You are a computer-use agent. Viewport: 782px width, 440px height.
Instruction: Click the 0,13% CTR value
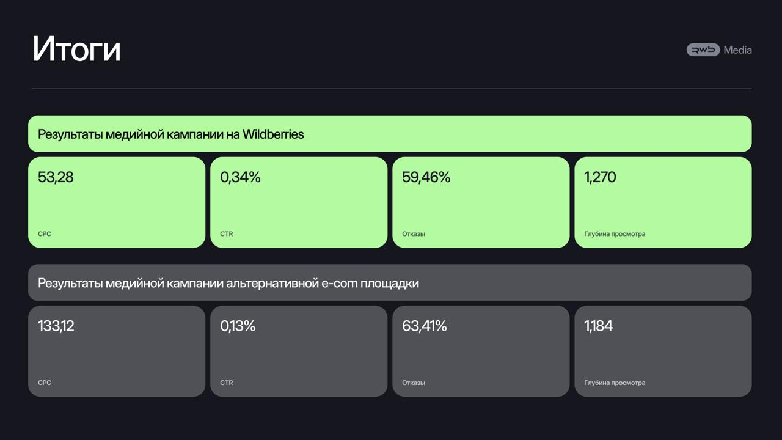coord(238,326)
